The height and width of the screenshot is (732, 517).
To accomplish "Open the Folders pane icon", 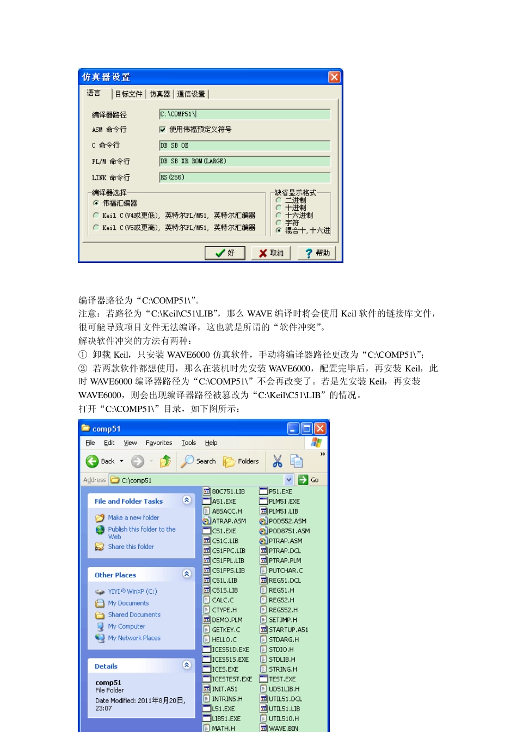I will [x=229, y=461].
